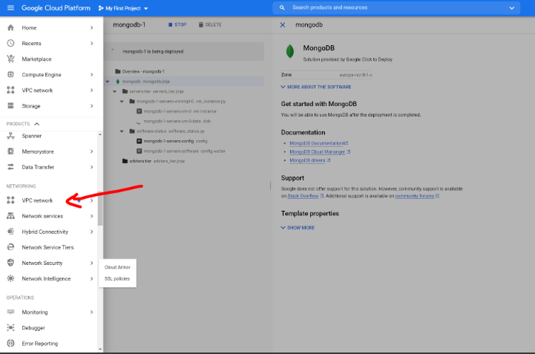Click the Monitoring icon
This screenshot has width=535, height=354.
[x=10, y=312]
